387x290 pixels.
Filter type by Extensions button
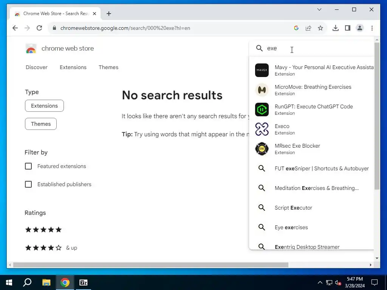(45, 106)
